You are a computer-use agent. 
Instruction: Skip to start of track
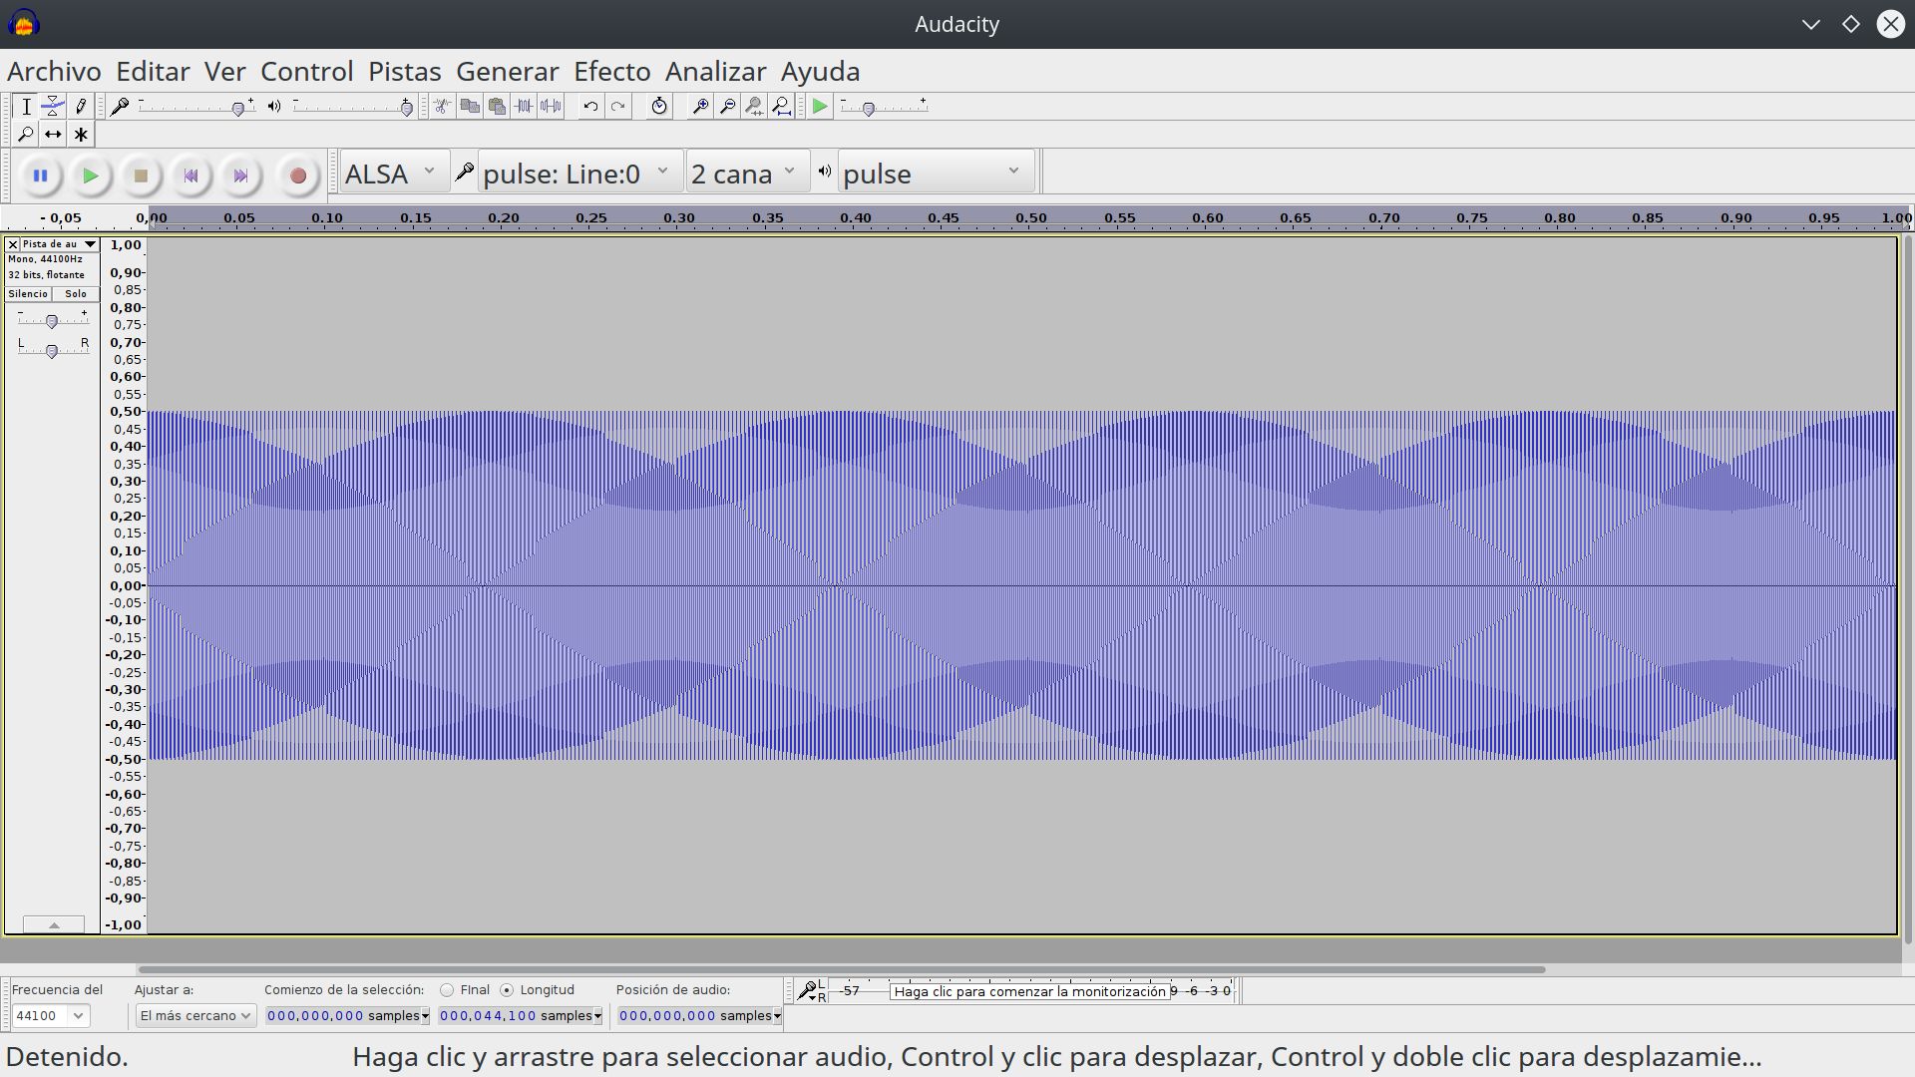tap(191, 176)
